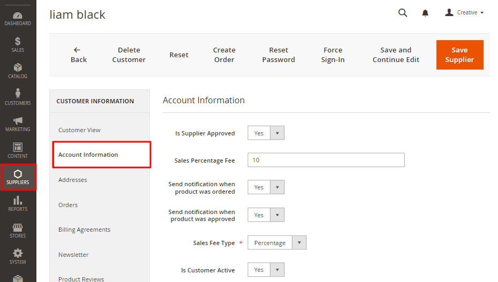Open the notifications bell
498x282 pixels.
pos(425,13)
